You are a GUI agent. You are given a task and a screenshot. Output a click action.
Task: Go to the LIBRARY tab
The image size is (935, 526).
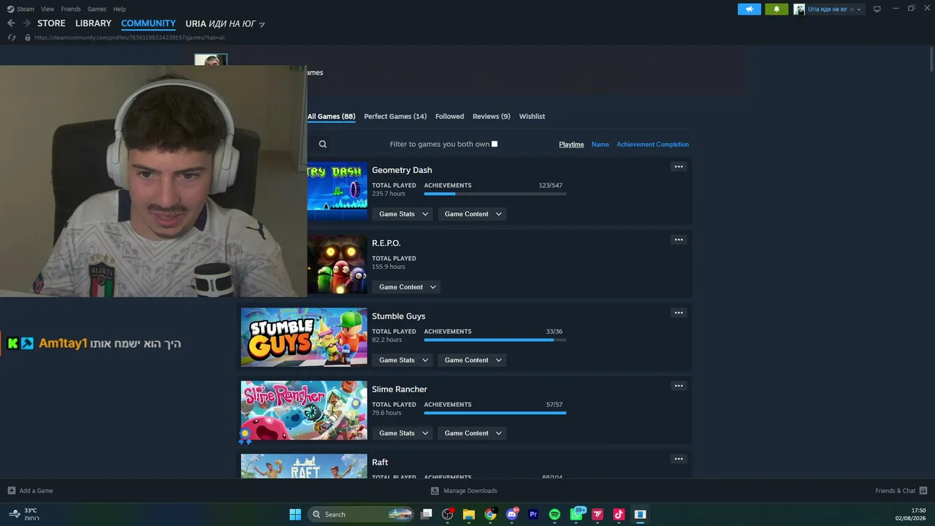click(x=93, y=23)
